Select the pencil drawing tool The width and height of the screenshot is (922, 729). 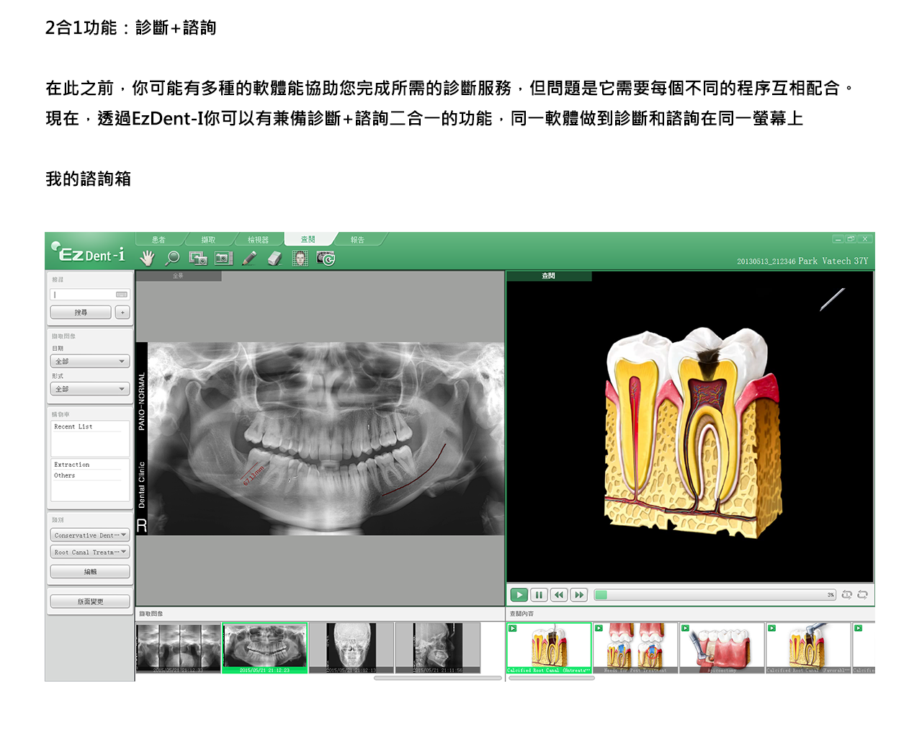click(249, 258)
